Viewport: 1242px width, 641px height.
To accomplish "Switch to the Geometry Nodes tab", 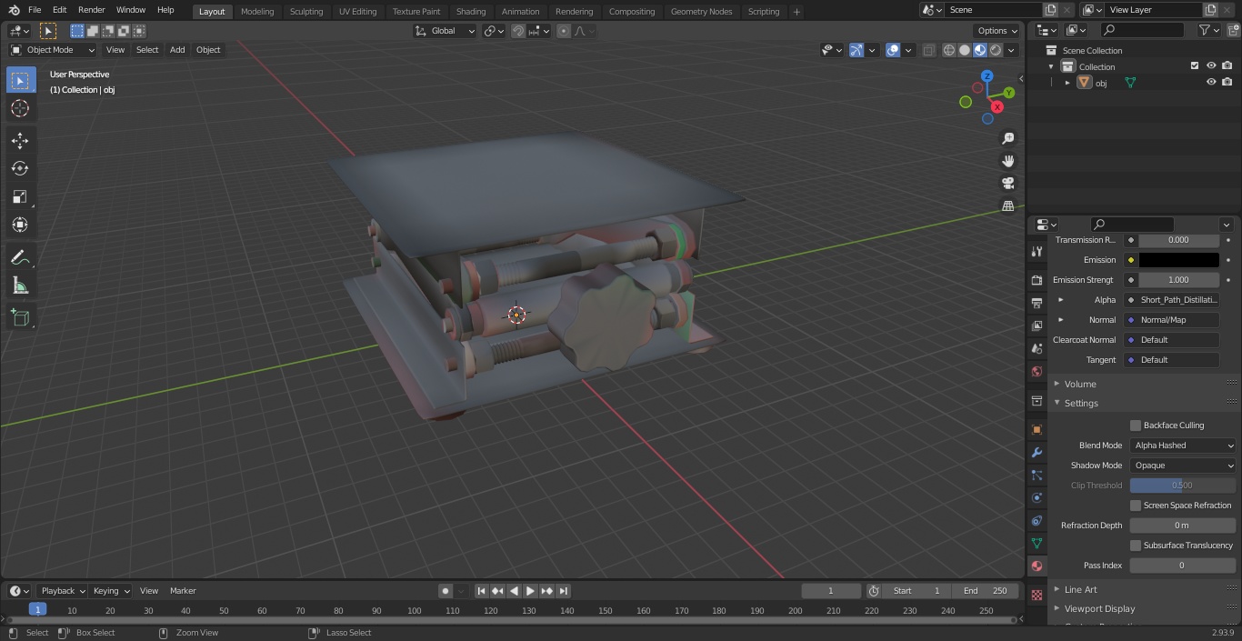I will click(701, 12).
